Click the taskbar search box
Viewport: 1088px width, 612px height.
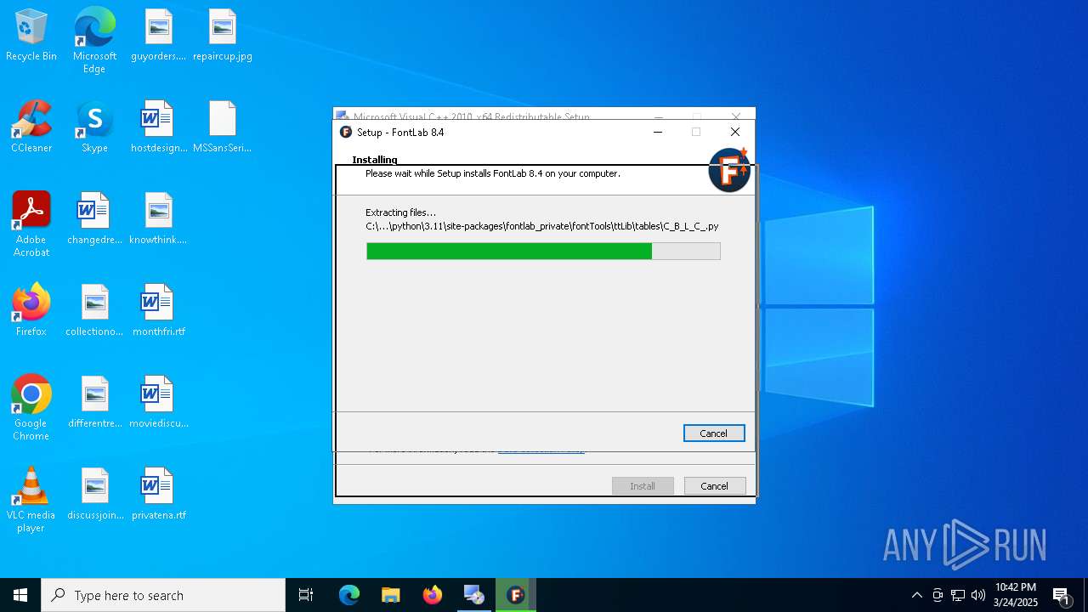coord(163,595)
